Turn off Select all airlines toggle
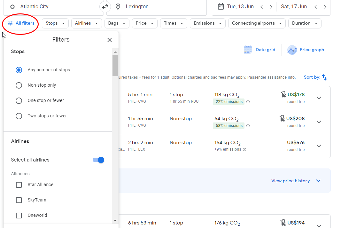 click(98, 160)
